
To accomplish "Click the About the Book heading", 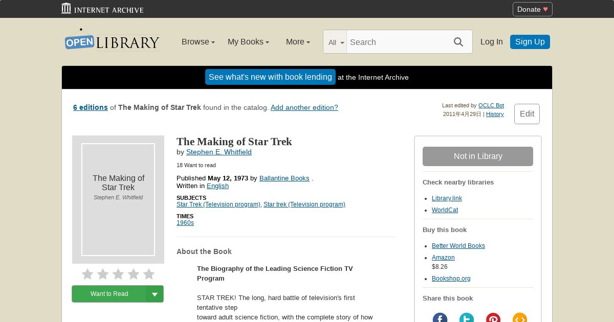I will pyautogui.click(x=204, y=251).
